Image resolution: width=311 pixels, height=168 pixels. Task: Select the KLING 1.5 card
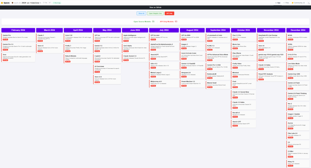[x=218, y=47]
